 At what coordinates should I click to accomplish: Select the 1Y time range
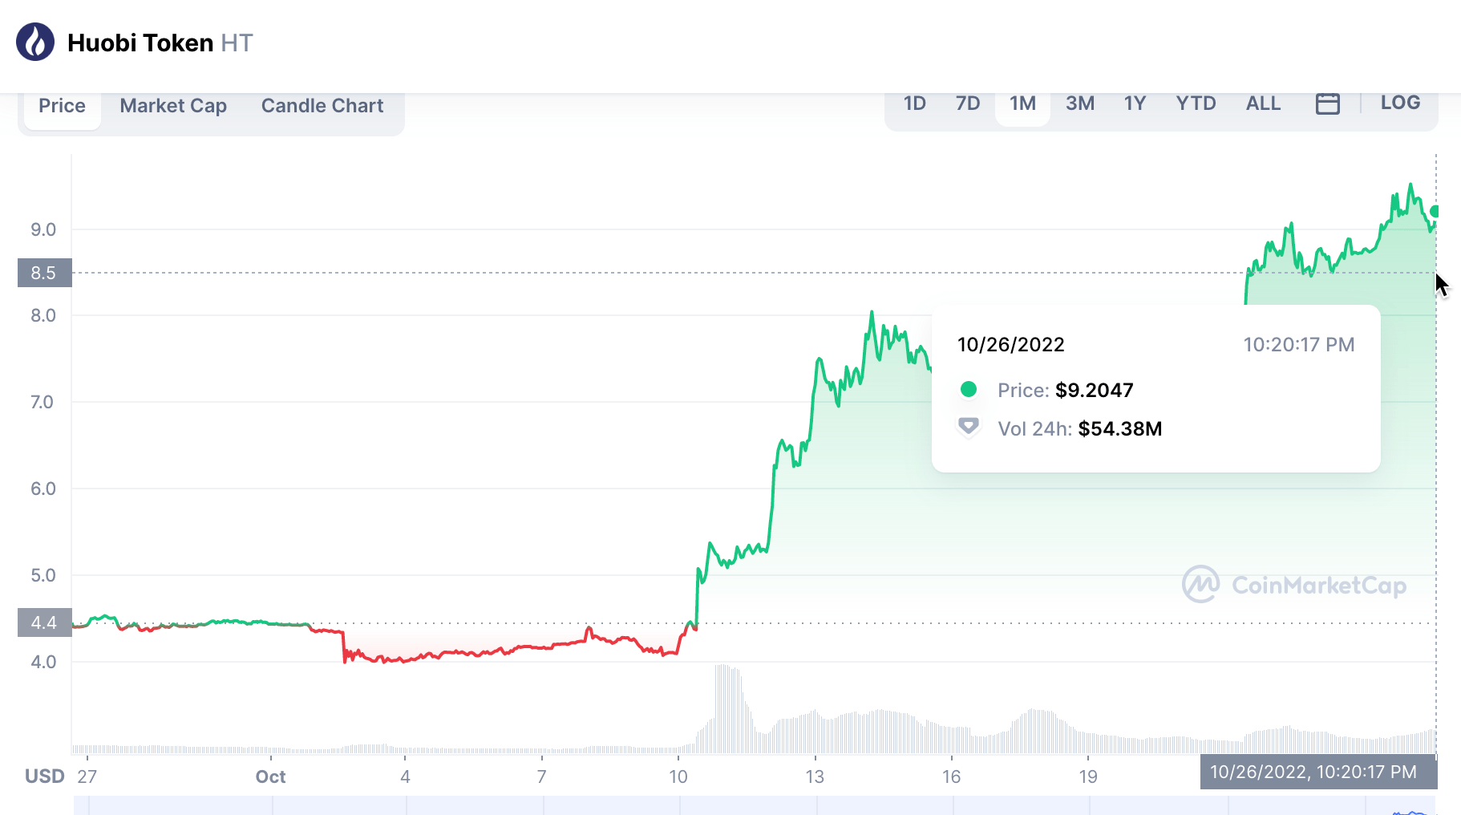(x=1135, y=103)
